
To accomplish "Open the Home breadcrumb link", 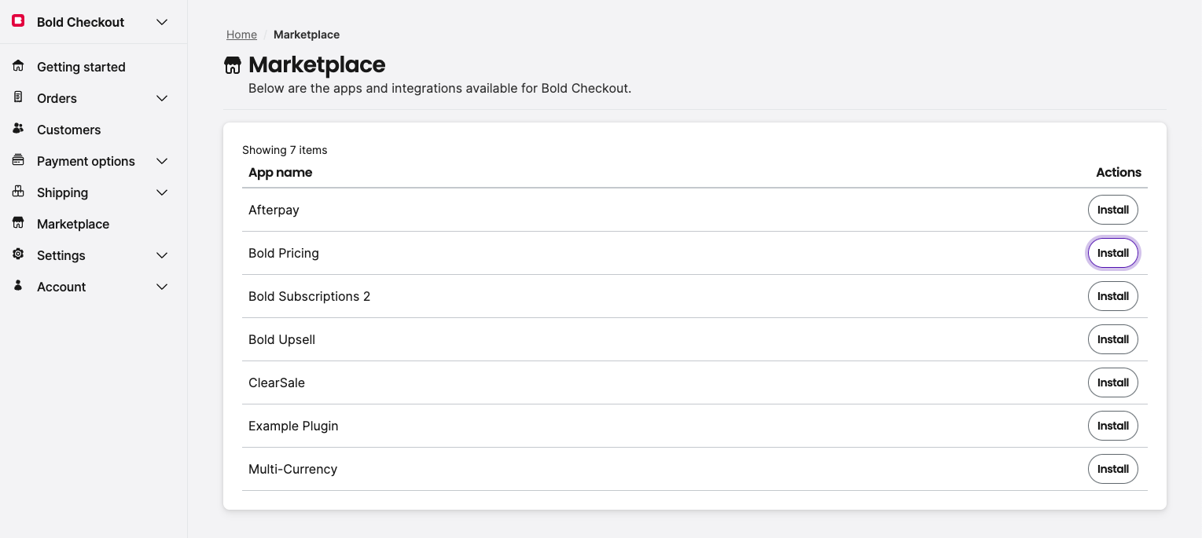I will pyautogui.click(x=241, y=35).
